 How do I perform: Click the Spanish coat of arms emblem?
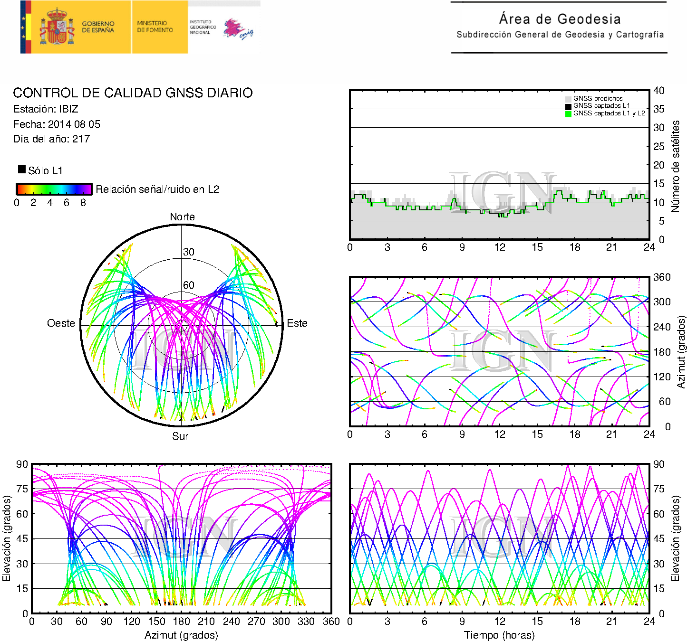pyautogui.click(x=57, y=27)
